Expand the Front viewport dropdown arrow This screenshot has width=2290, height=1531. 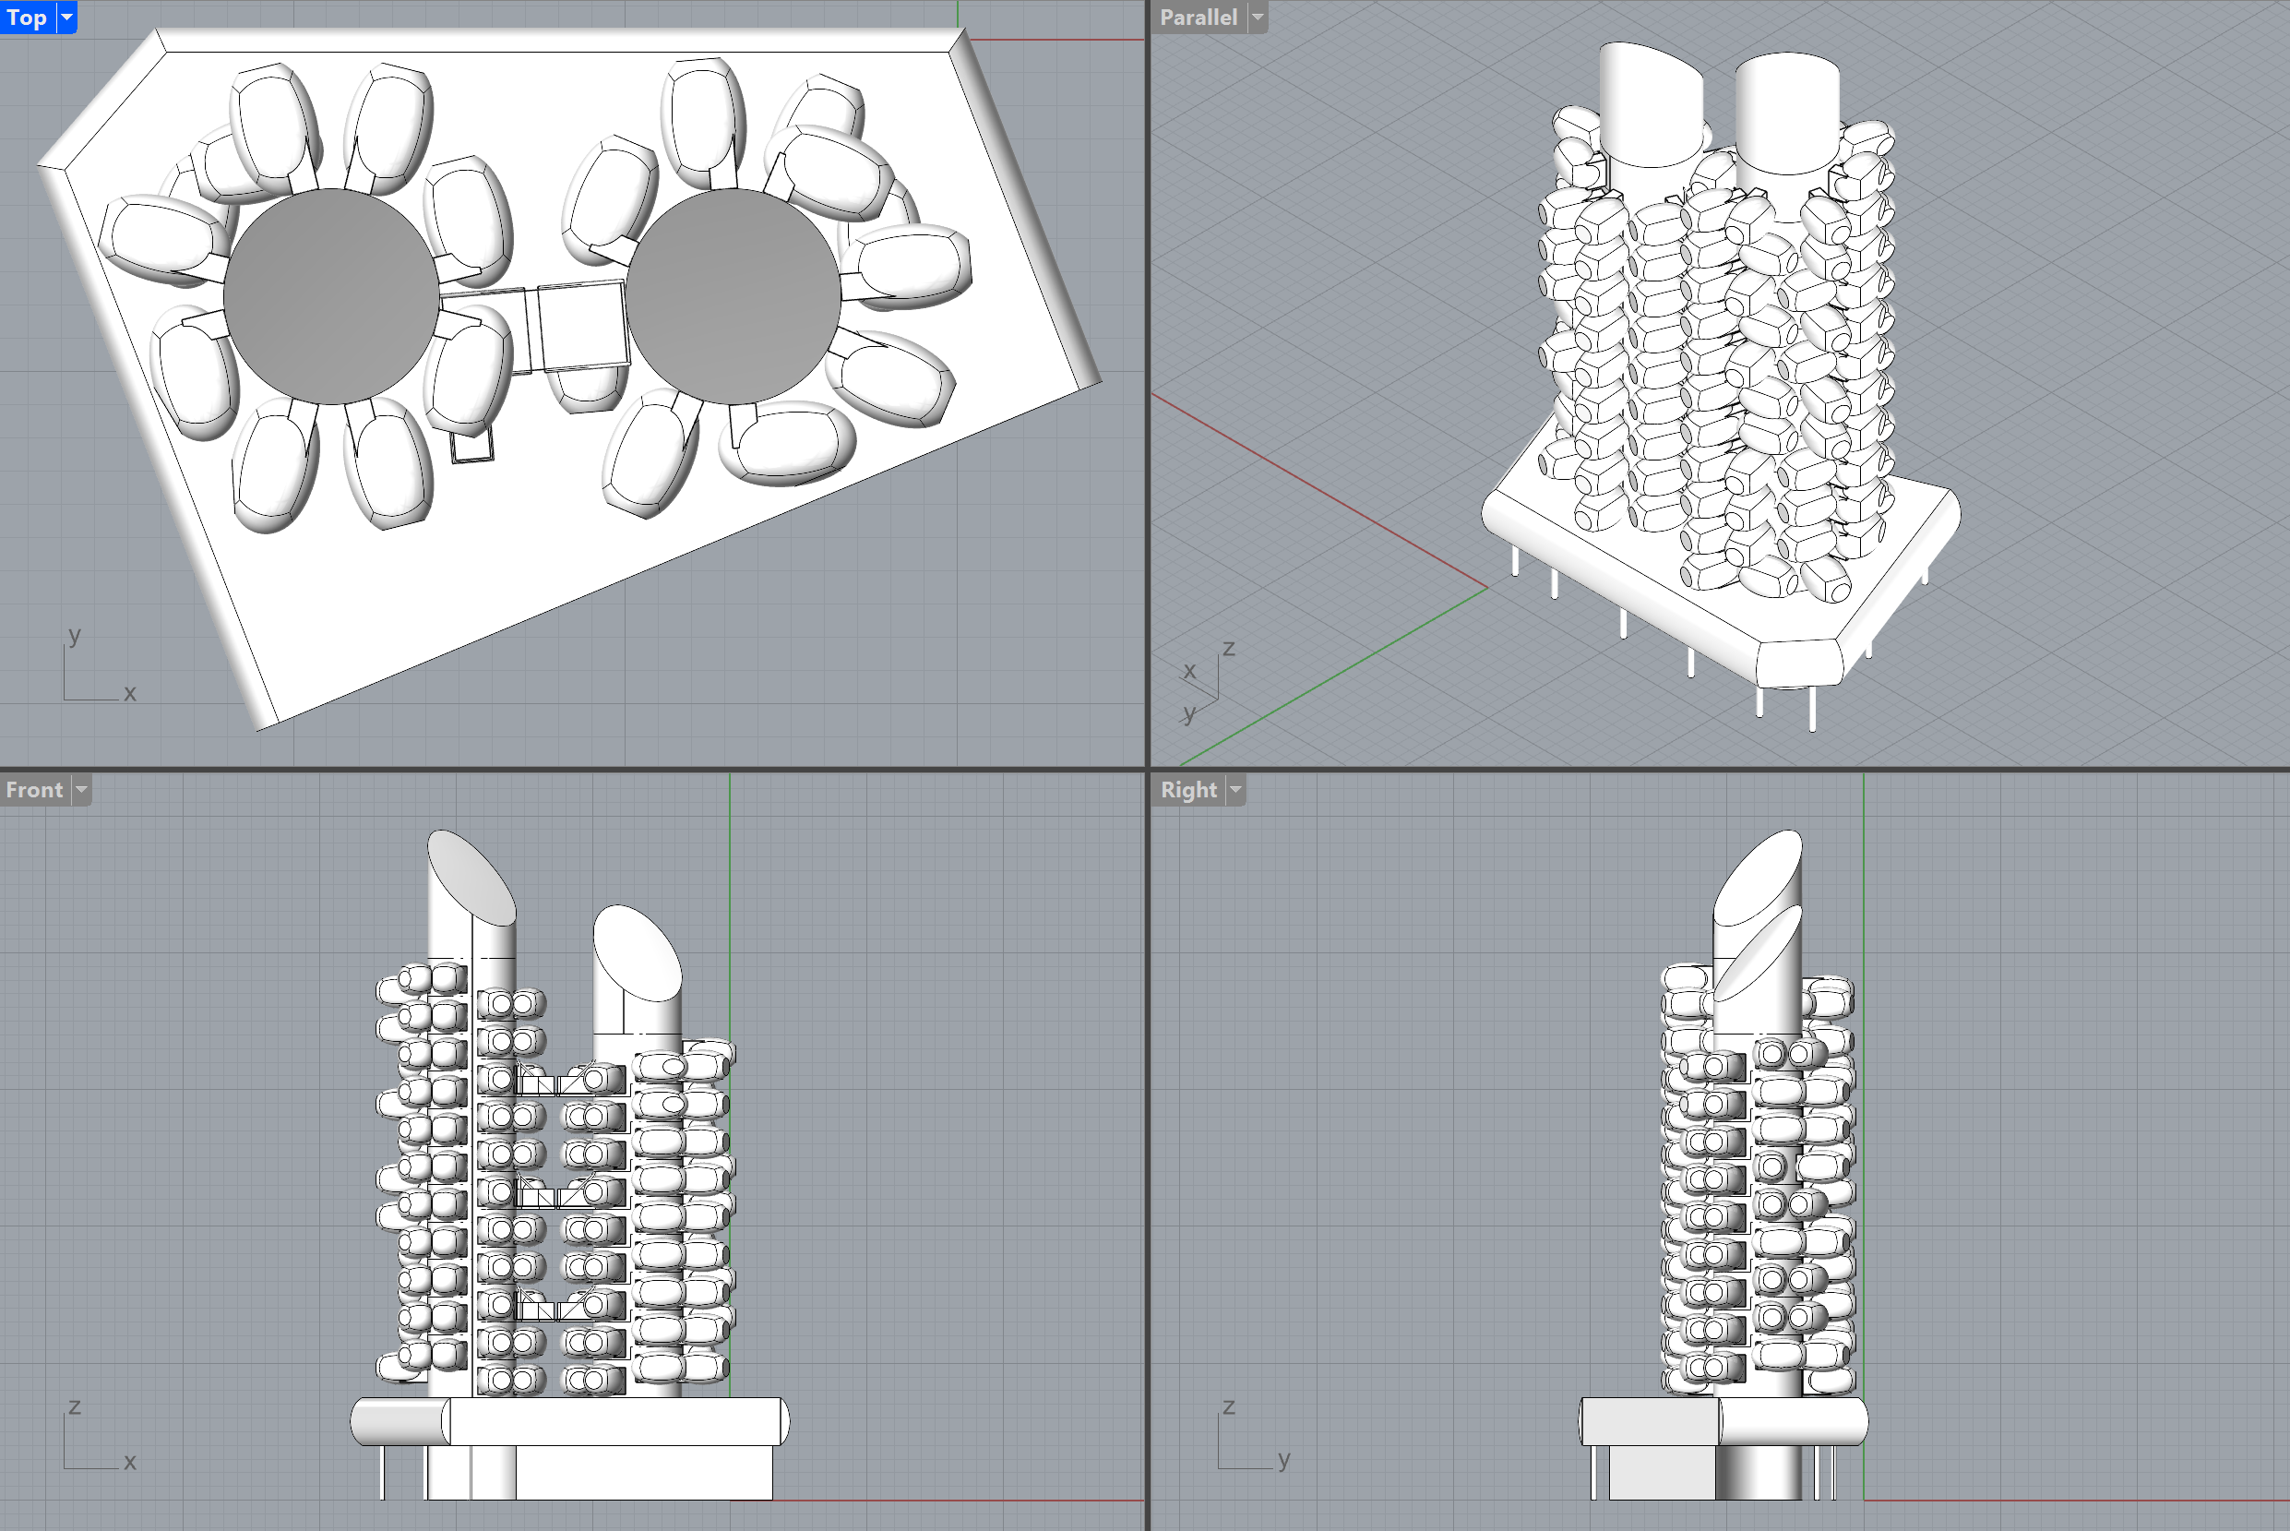[x=81, y=789]
